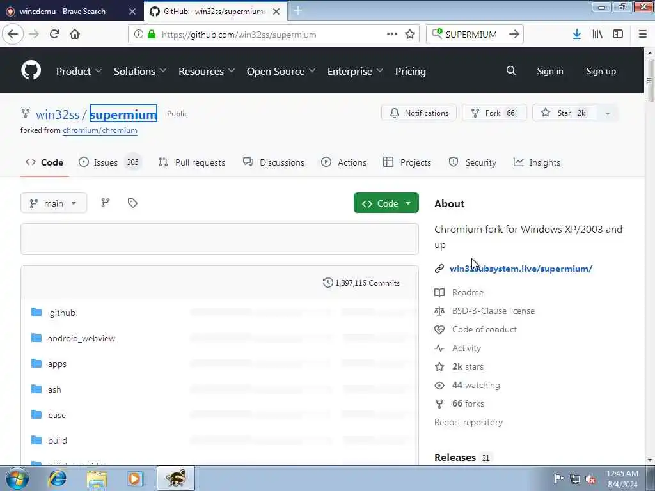View branches using the branch icon
Screen dimensions: 655x491
pyautogui.click(x=106, y=203)
